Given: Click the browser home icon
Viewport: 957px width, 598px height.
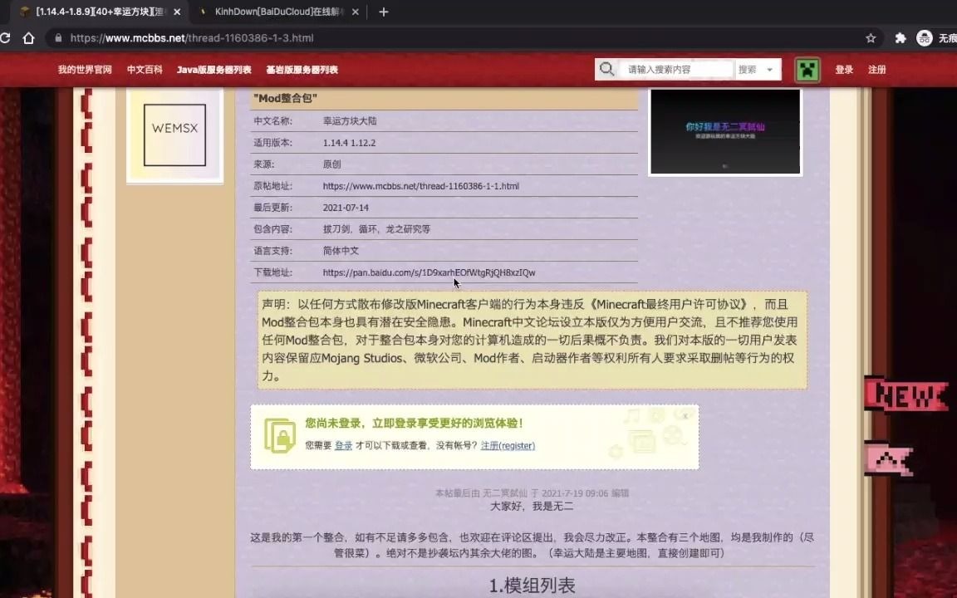Looking at the screenshot, I should (28, 37).
